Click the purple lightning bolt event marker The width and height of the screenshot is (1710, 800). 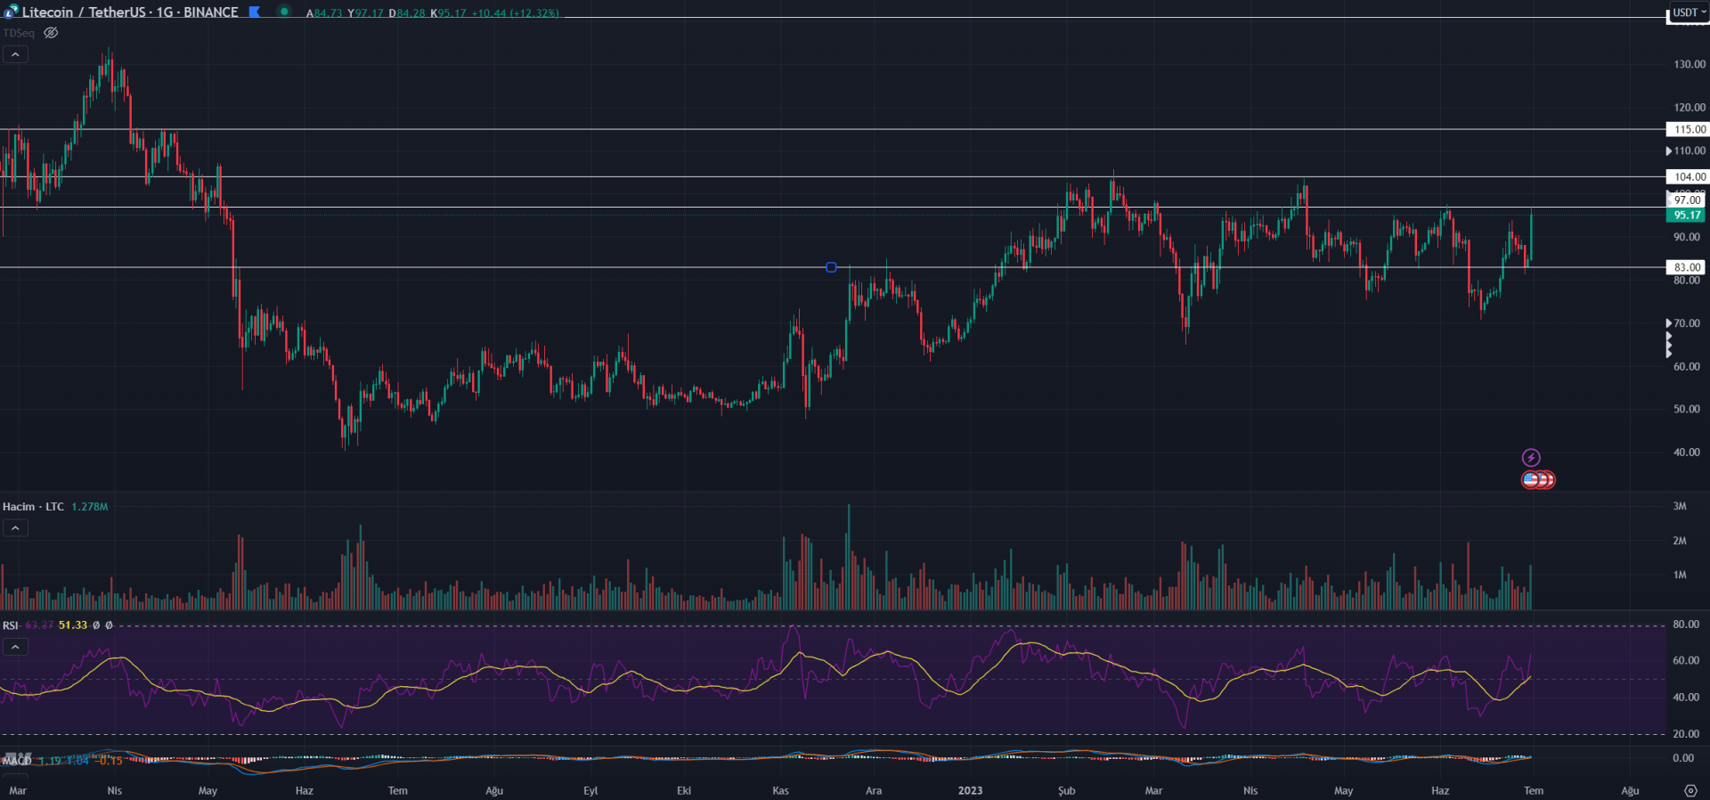click(1530, 458)
